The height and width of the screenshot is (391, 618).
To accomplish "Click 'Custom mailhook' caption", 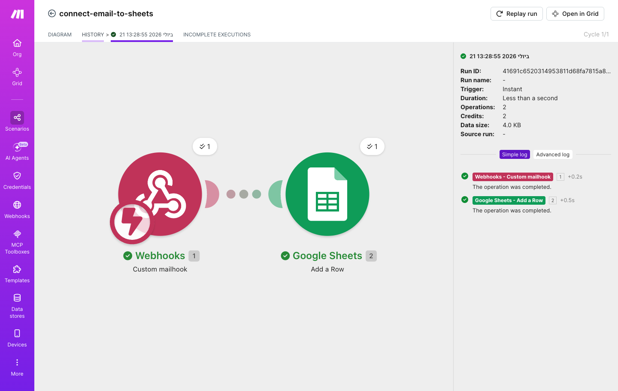I will [x=160, y=269].
